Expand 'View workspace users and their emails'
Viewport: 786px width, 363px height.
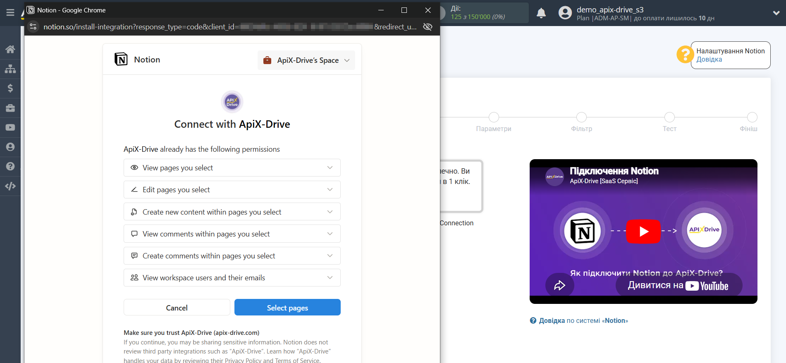[232, 278]
